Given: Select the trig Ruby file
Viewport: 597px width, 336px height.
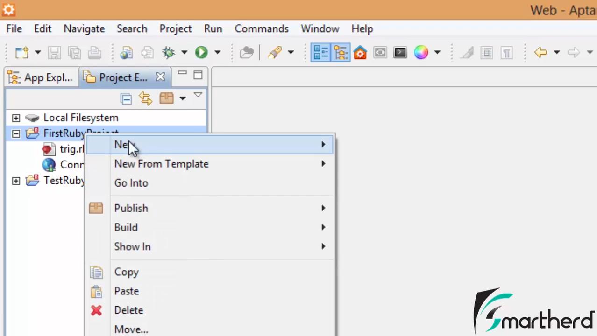Looking at the screenshot, I should click(72, 149).
